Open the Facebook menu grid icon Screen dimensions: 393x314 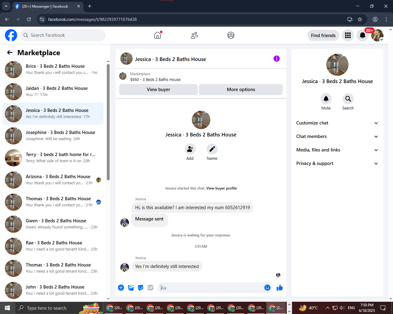pos(348,35)
